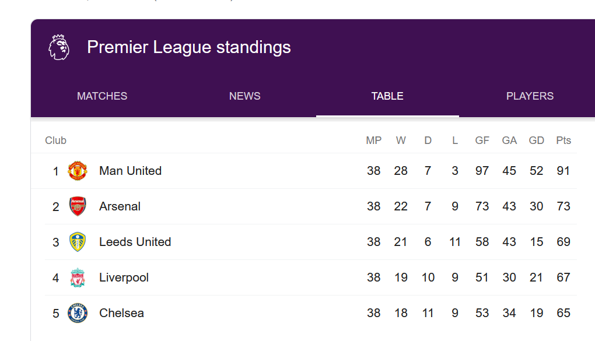Click Man United's 91 points value
The width and height of the screenshot is (595, 341).
point(563,171)
